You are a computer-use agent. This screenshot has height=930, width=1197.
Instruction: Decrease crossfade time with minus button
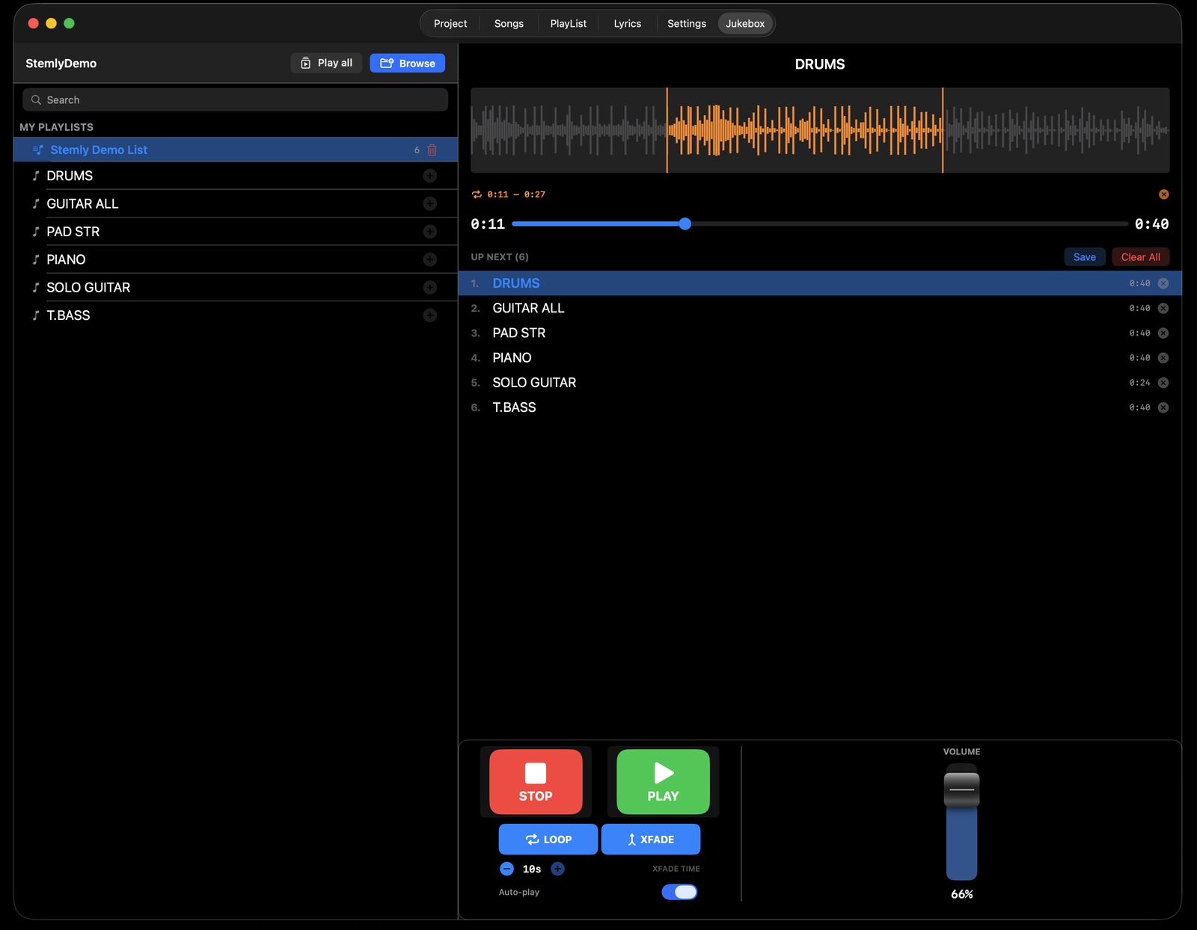507,869
